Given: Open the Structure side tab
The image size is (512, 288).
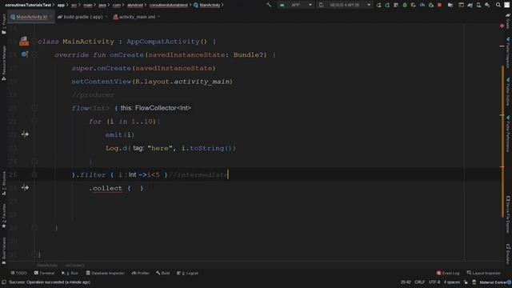Looking at the screenshot, I should (x=4, y=183).
